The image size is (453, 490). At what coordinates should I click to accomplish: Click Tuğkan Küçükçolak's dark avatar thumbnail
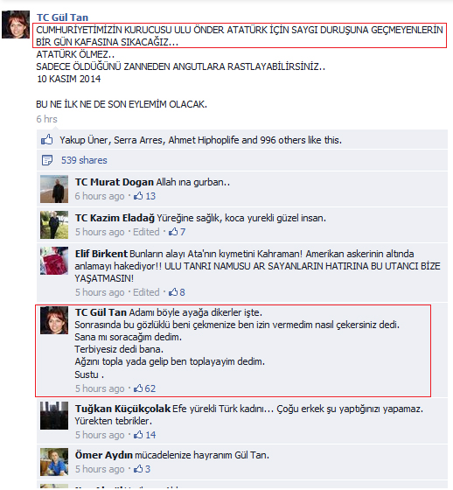point(54,416)
